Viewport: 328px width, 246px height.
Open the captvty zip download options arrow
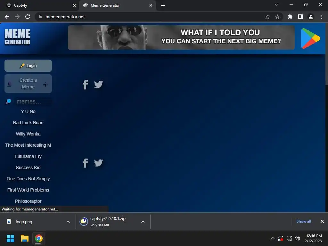pyautogui.click(x=143, y=222)
